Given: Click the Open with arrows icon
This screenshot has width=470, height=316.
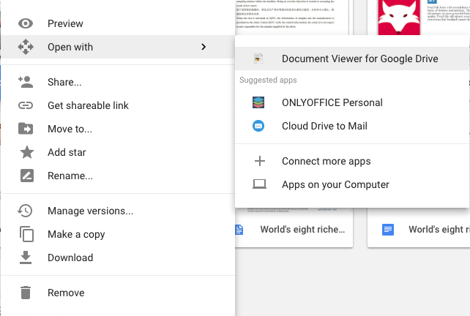Looking at the screenshot, I should point(26,47).
